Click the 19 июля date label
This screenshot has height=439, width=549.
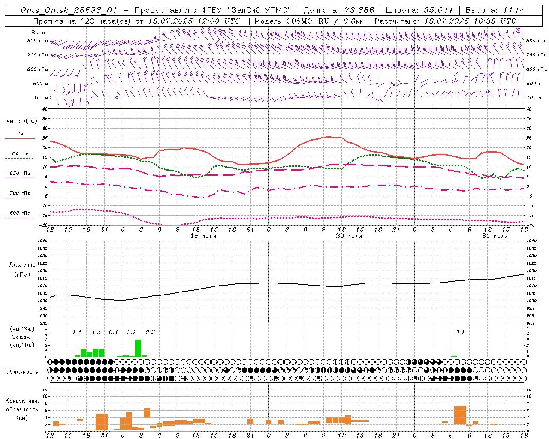(204, 236)
